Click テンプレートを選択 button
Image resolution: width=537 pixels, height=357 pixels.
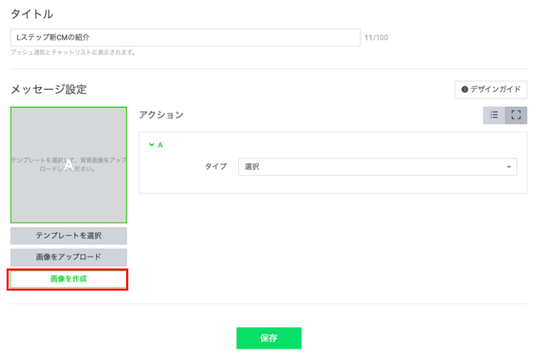pyautogui.click(x=68, y=235)
